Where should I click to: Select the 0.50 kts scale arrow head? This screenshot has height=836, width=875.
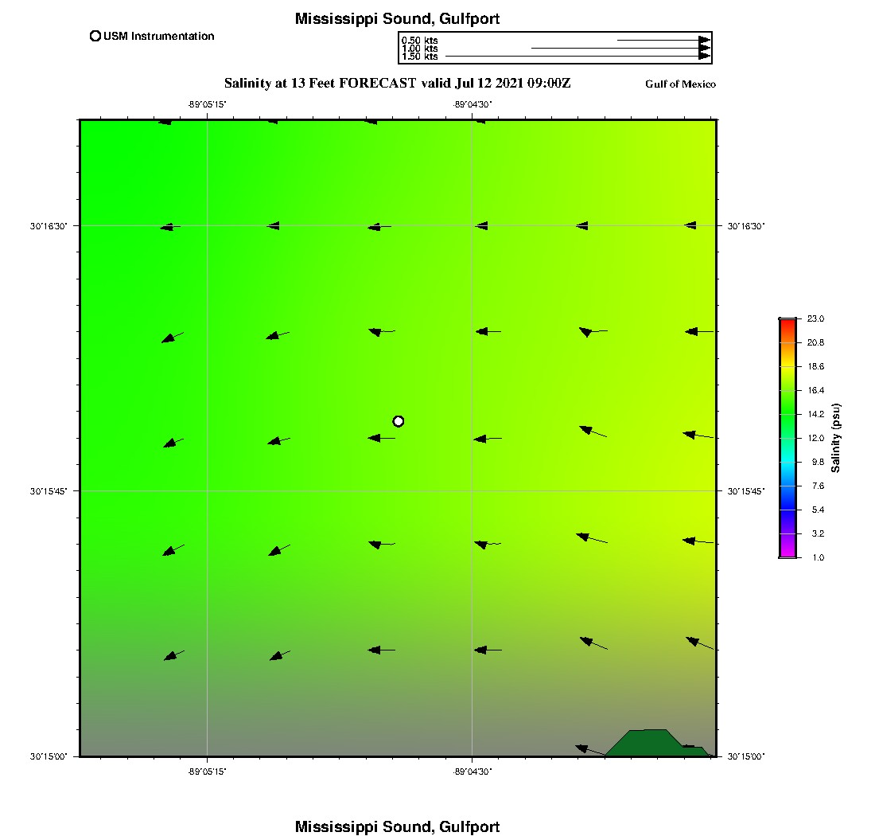(704, 40)
